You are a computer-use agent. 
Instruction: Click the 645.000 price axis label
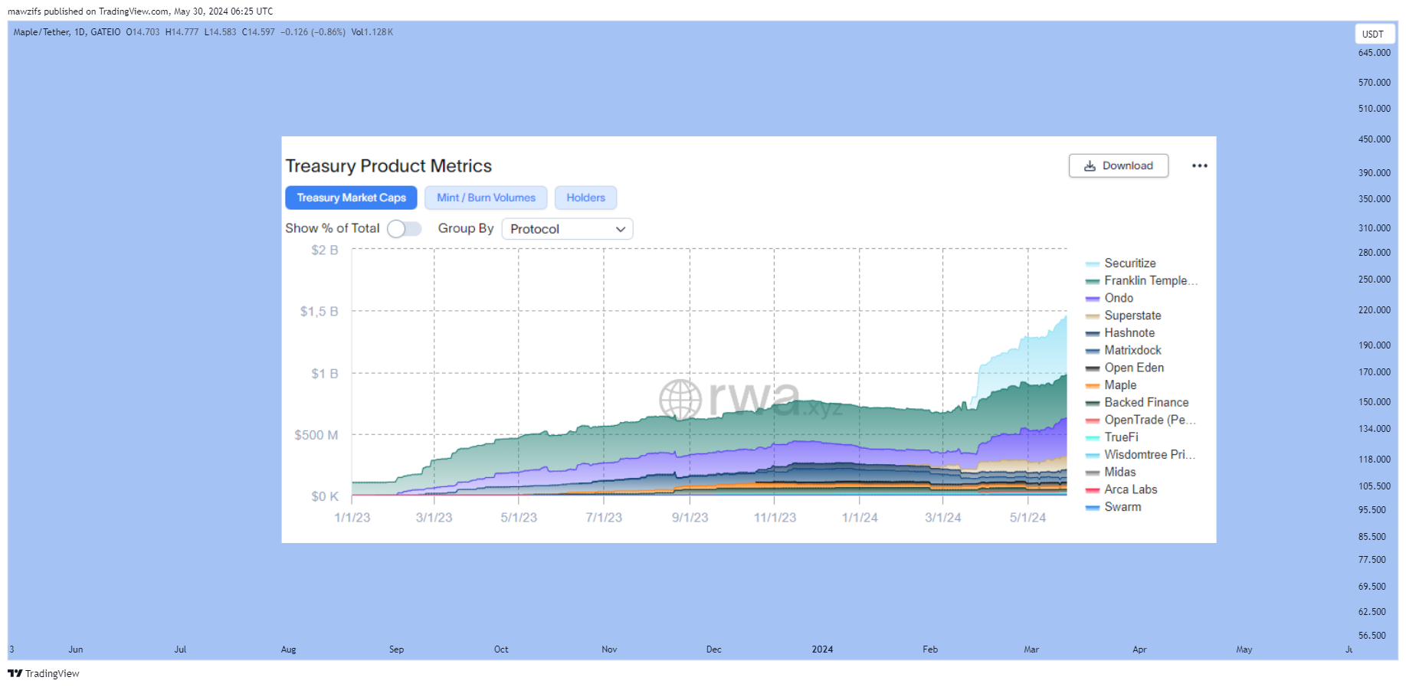[x=1374, y=53]
